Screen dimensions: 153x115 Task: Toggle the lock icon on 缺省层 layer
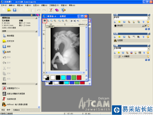[x=143, y=26]
